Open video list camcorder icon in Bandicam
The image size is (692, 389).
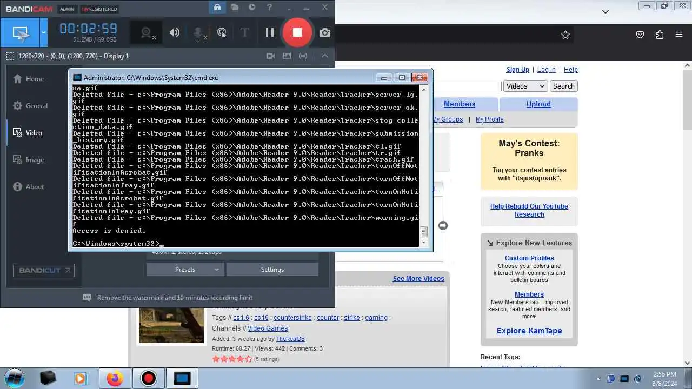click(271, 56)
